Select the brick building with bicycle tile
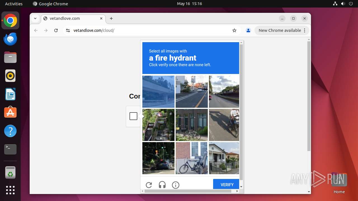 (192, 125)
